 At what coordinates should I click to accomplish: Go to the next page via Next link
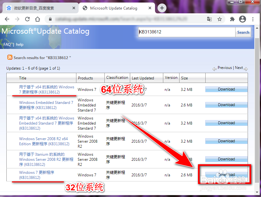[239, 68]
